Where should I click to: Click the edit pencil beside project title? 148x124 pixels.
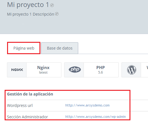(x=52, y=5)
